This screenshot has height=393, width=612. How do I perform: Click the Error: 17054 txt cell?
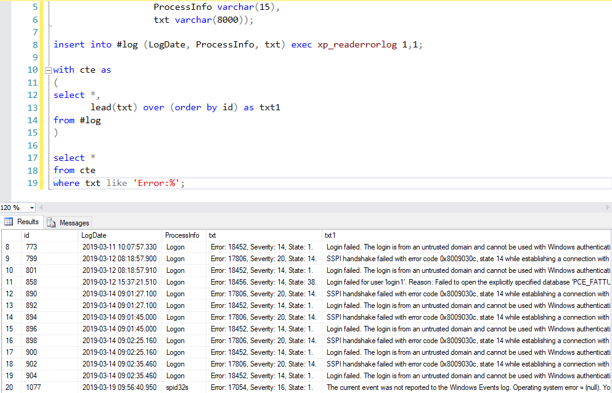click(x=262, y=387)
